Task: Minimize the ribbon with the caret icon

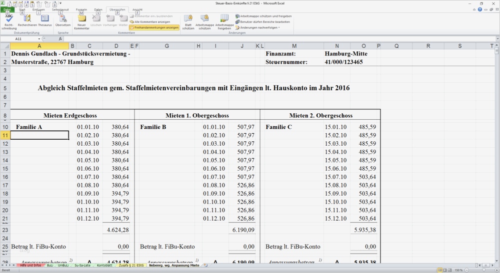Action: pos(474,9)
